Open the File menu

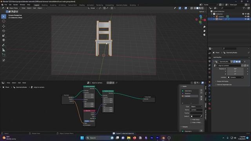[x=6, y=5]
